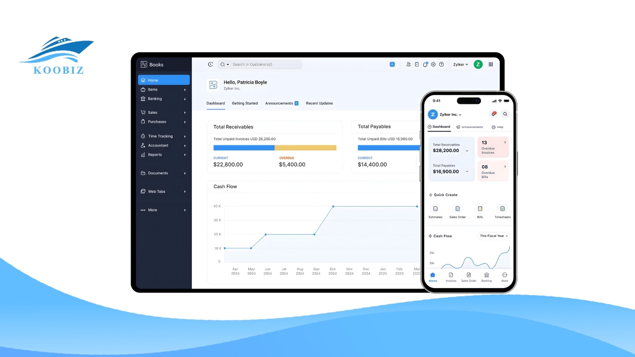Viewport: 635px width, 357px height.
Task: Open the notifications bell in desktop header
Action: point(425,64)
